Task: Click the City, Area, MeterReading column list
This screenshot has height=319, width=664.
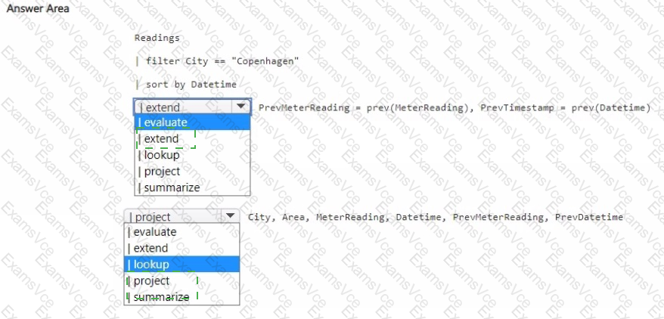Action: (436, 217)
